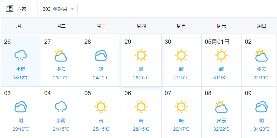The width and height of the screenshot is (277, 138).
Task: Select the date number 29
Action: tap(128, 42)
